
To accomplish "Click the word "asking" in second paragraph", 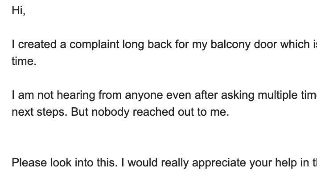I will 238,95.
